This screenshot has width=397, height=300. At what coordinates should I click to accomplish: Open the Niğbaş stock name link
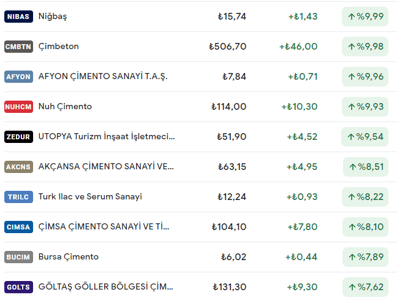point(53,17)
